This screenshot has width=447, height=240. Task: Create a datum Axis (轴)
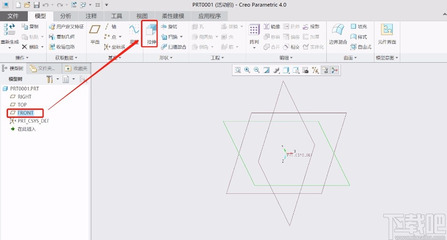point(110,26)
